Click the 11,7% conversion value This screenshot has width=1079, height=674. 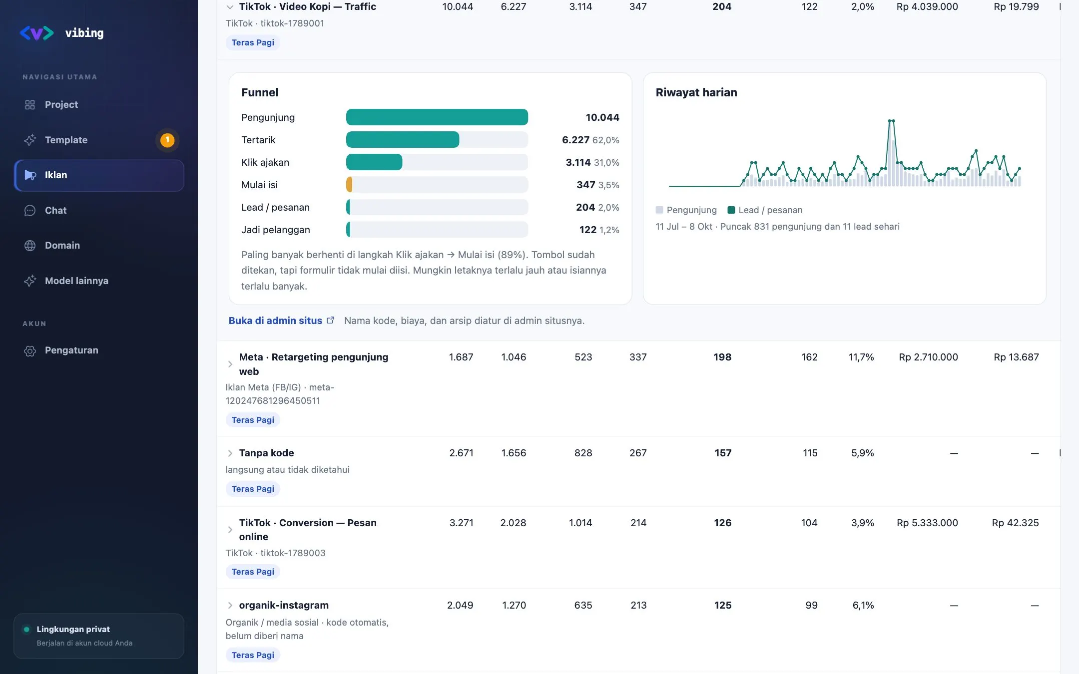(x=861, y=357)
